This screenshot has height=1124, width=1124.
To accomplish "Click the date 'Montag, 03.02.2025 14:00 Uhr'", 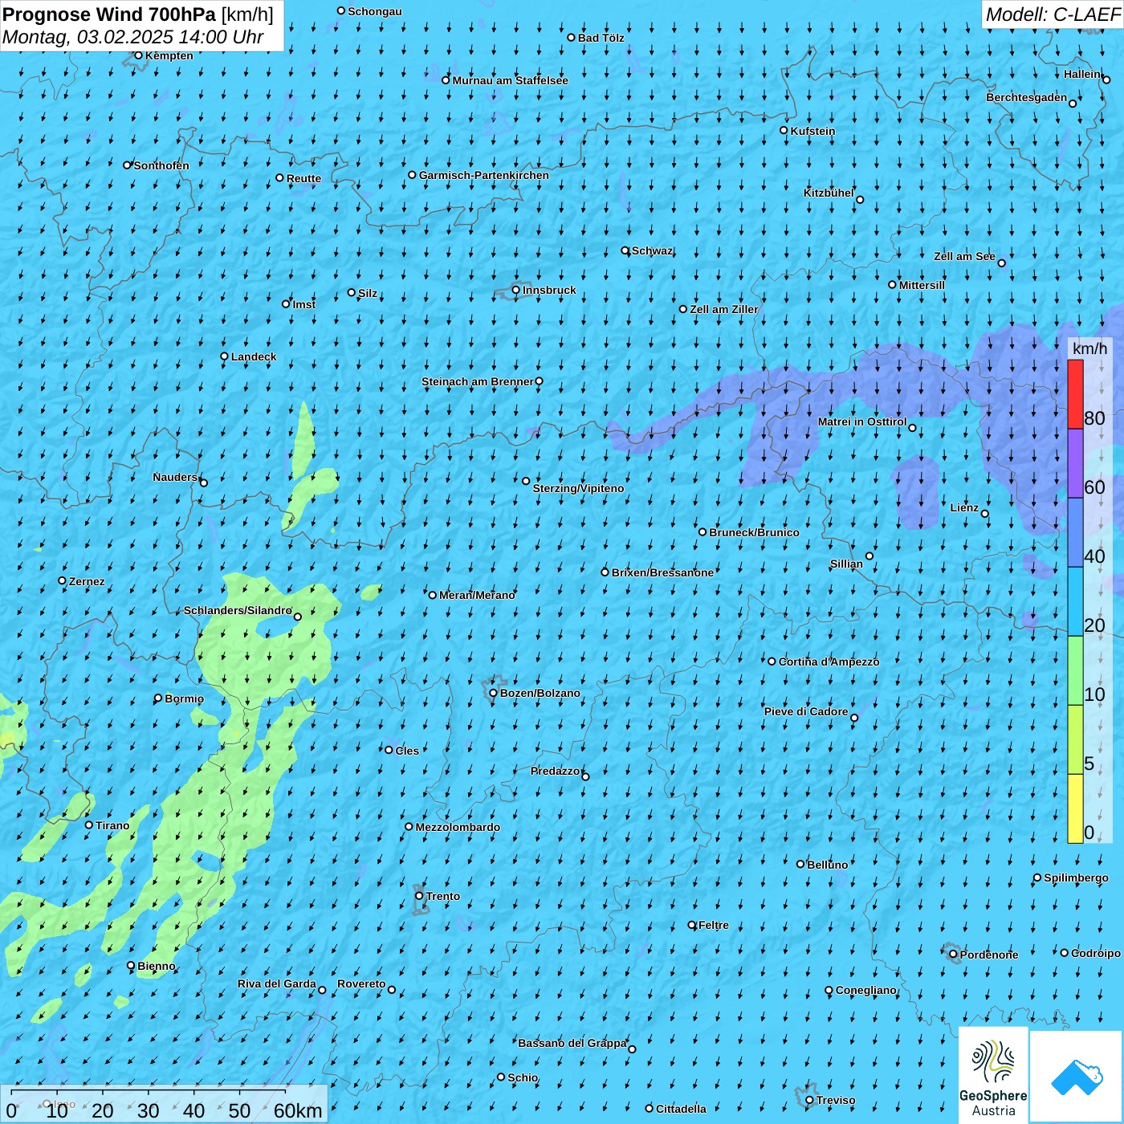I will click(x=133, y=37).
